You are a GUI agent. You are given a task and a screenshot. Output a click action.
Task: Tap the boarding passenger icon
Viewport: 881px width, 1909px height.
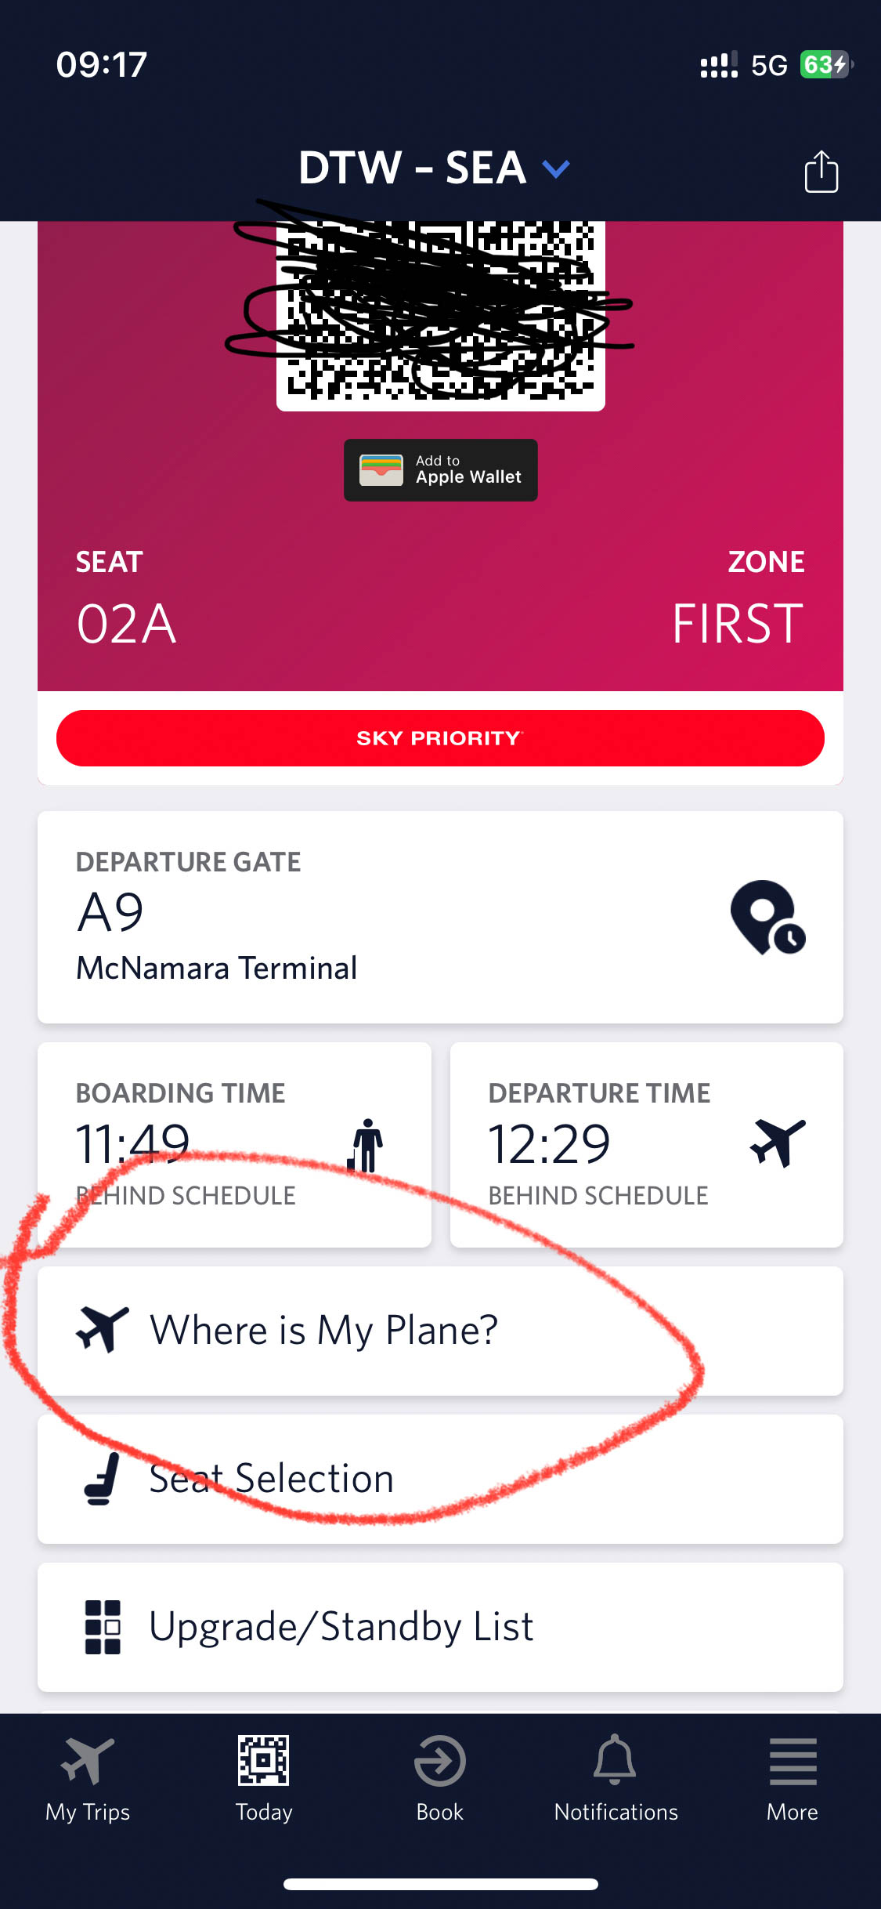click(x=366, y=1145)
